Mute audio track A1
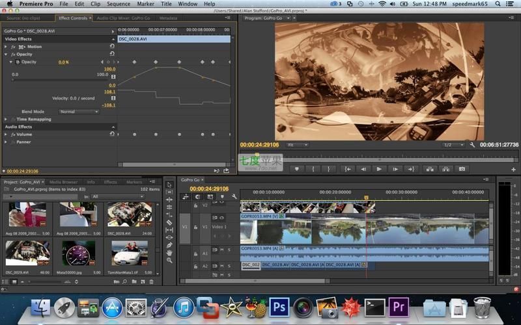 click(x=221, y=250)
